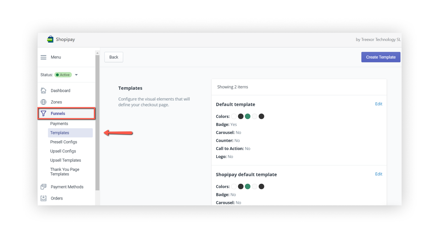Click the green Active status badge
The width and height of the screenshot is (439, 238).
(63, 75)
